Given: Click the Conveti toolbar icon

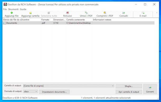Looking at the screenshot, I should pos(124,13).
